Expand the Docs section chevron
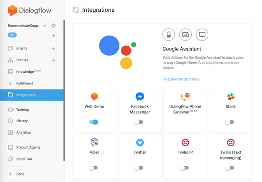Screen dimensions: 262x182 10,174
